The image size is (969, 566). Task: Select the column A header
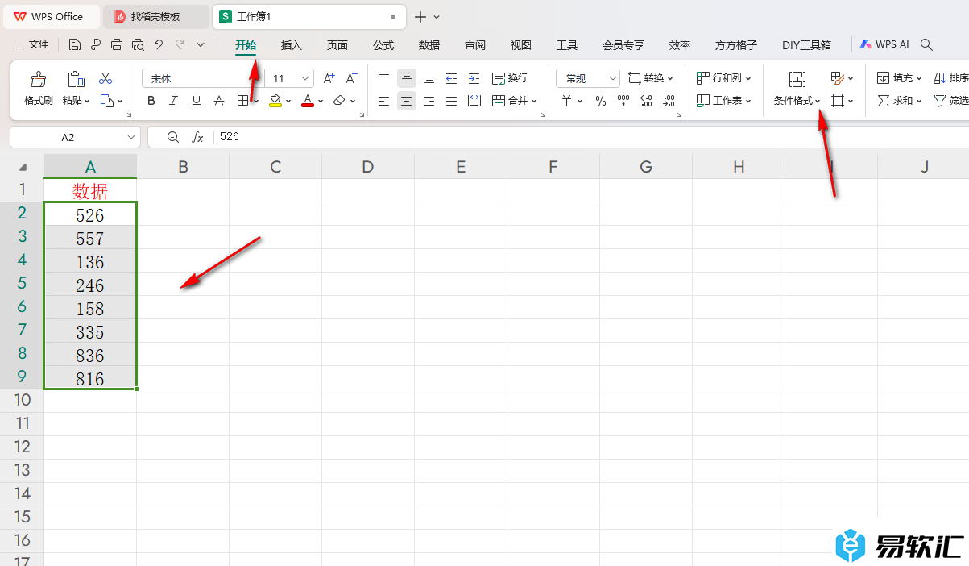90,167
